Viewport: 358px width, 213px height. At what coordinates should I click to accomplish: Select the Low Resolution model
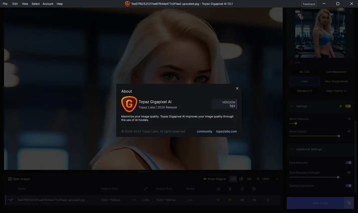tap(336, 72)
